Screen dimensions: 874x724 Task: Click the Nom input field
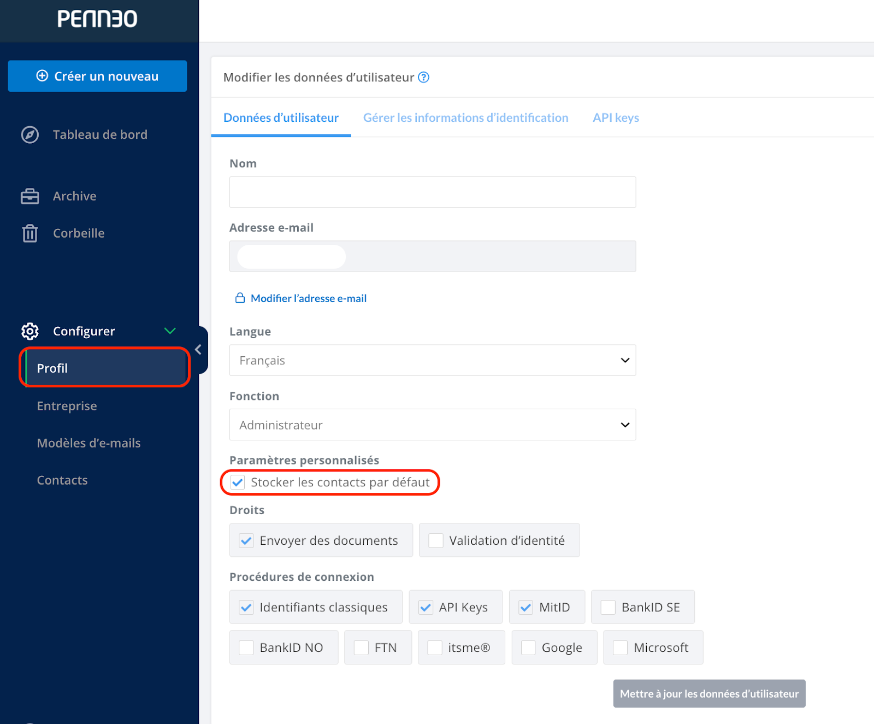433,192
